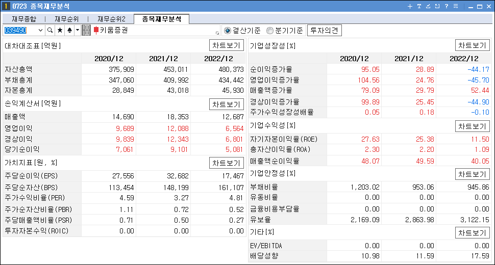The image size is (495, 265).
Task: Switch to the 재무순위 tab
Action: tap(67, 19)
